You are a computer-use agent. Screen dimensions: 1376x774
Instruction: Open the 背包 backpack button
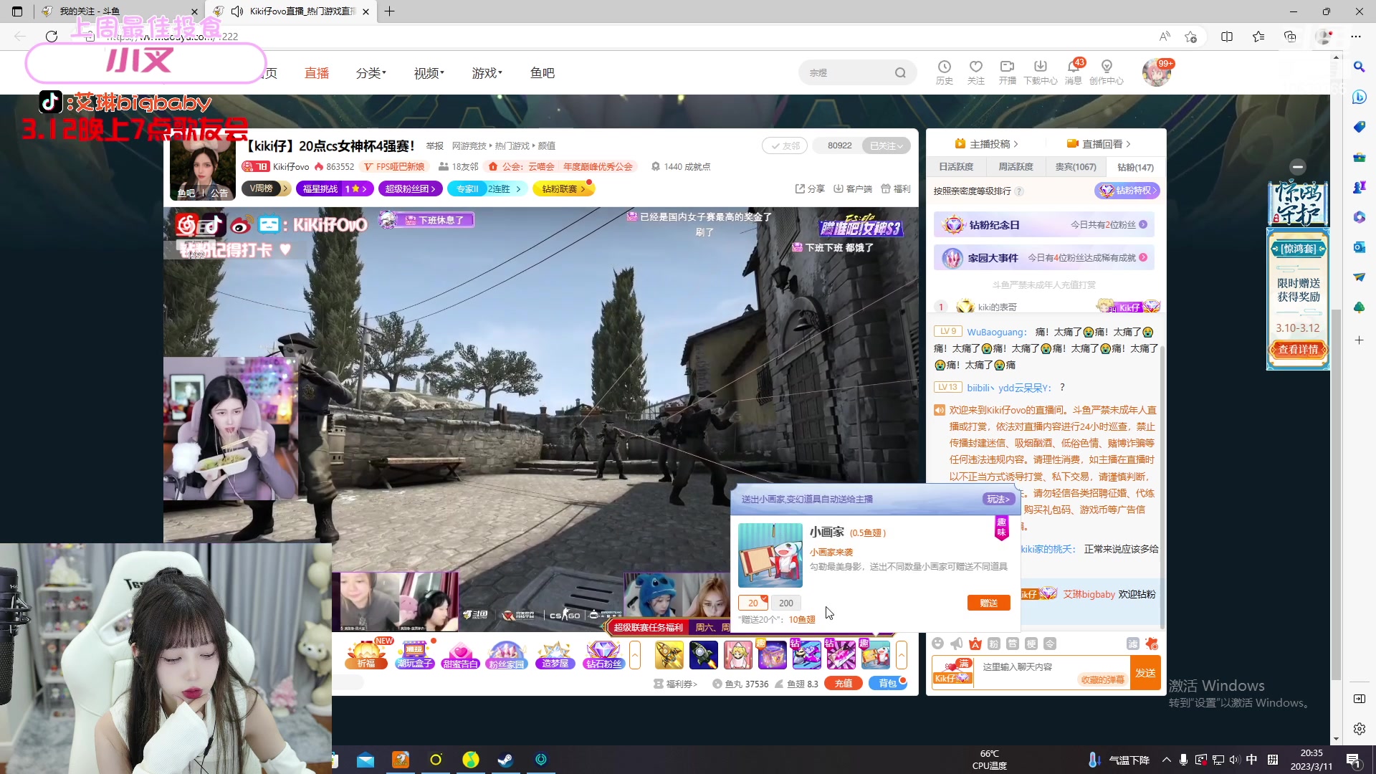(888, 684)
